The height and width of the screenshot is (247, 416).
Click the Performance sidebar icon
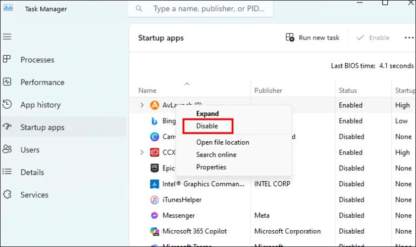[x=7, y=82]
